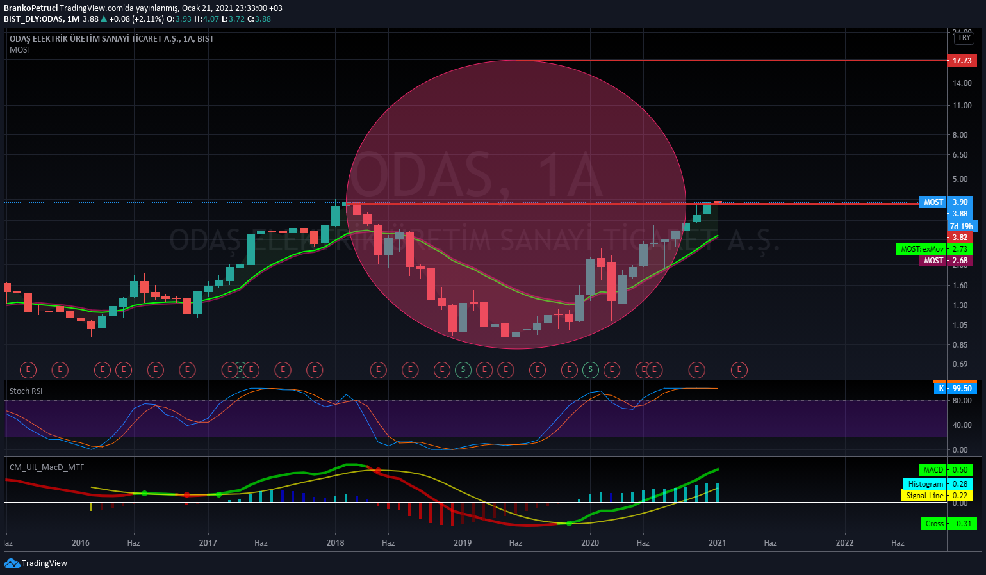Click the 2016 label on time axis
This screenshot has height=575, width=986.
click(81, 543)
